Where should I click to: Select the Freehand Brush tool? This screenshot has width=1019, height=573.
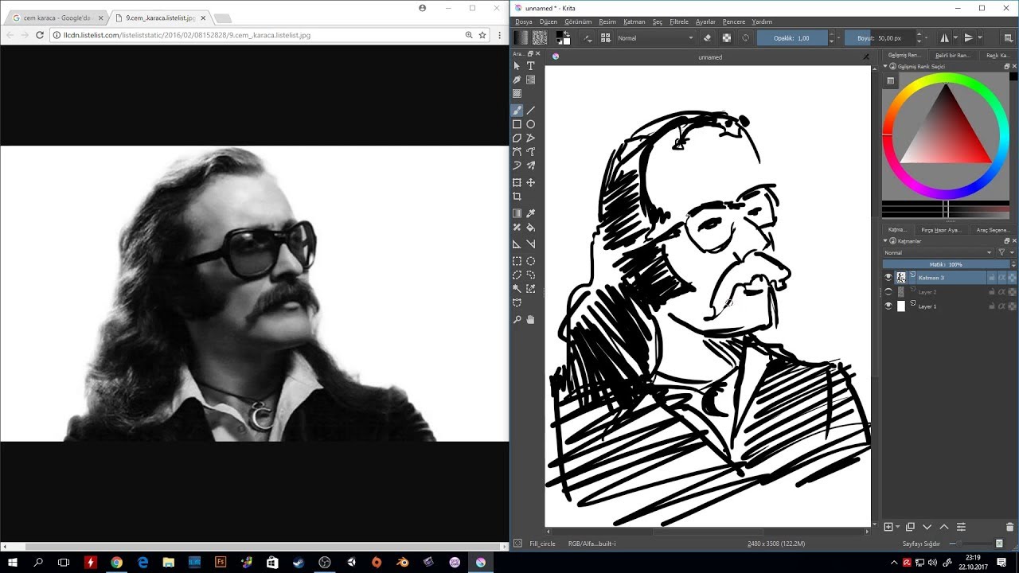point(517,111)
